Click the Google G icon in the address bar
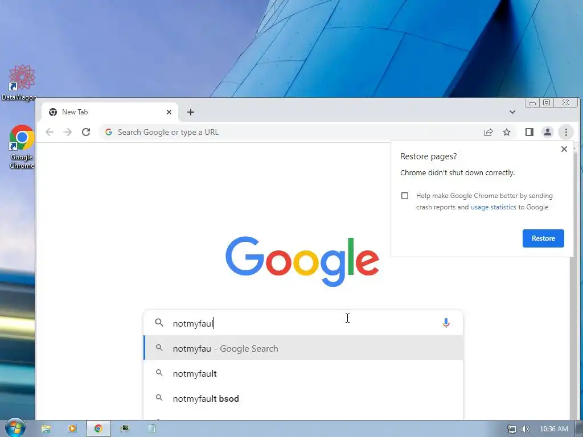The width and height of the screenshot is (583, 437). (x=109, y=132)
